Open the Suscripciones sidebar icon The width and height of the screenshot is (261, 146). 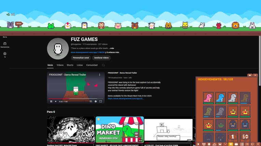[5, 44]
